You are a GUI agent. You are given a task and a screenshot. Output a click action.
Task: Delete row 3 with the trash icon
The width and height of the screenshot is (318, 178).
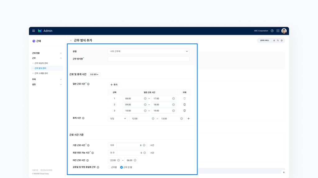[184, 111]
